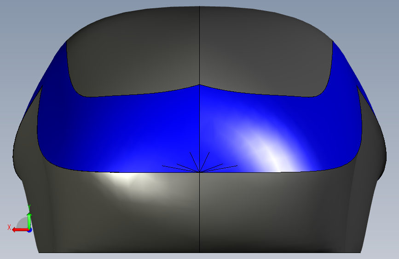
Task: Click the blue Z axis dot on triad
Action: (x=30, y=230)
